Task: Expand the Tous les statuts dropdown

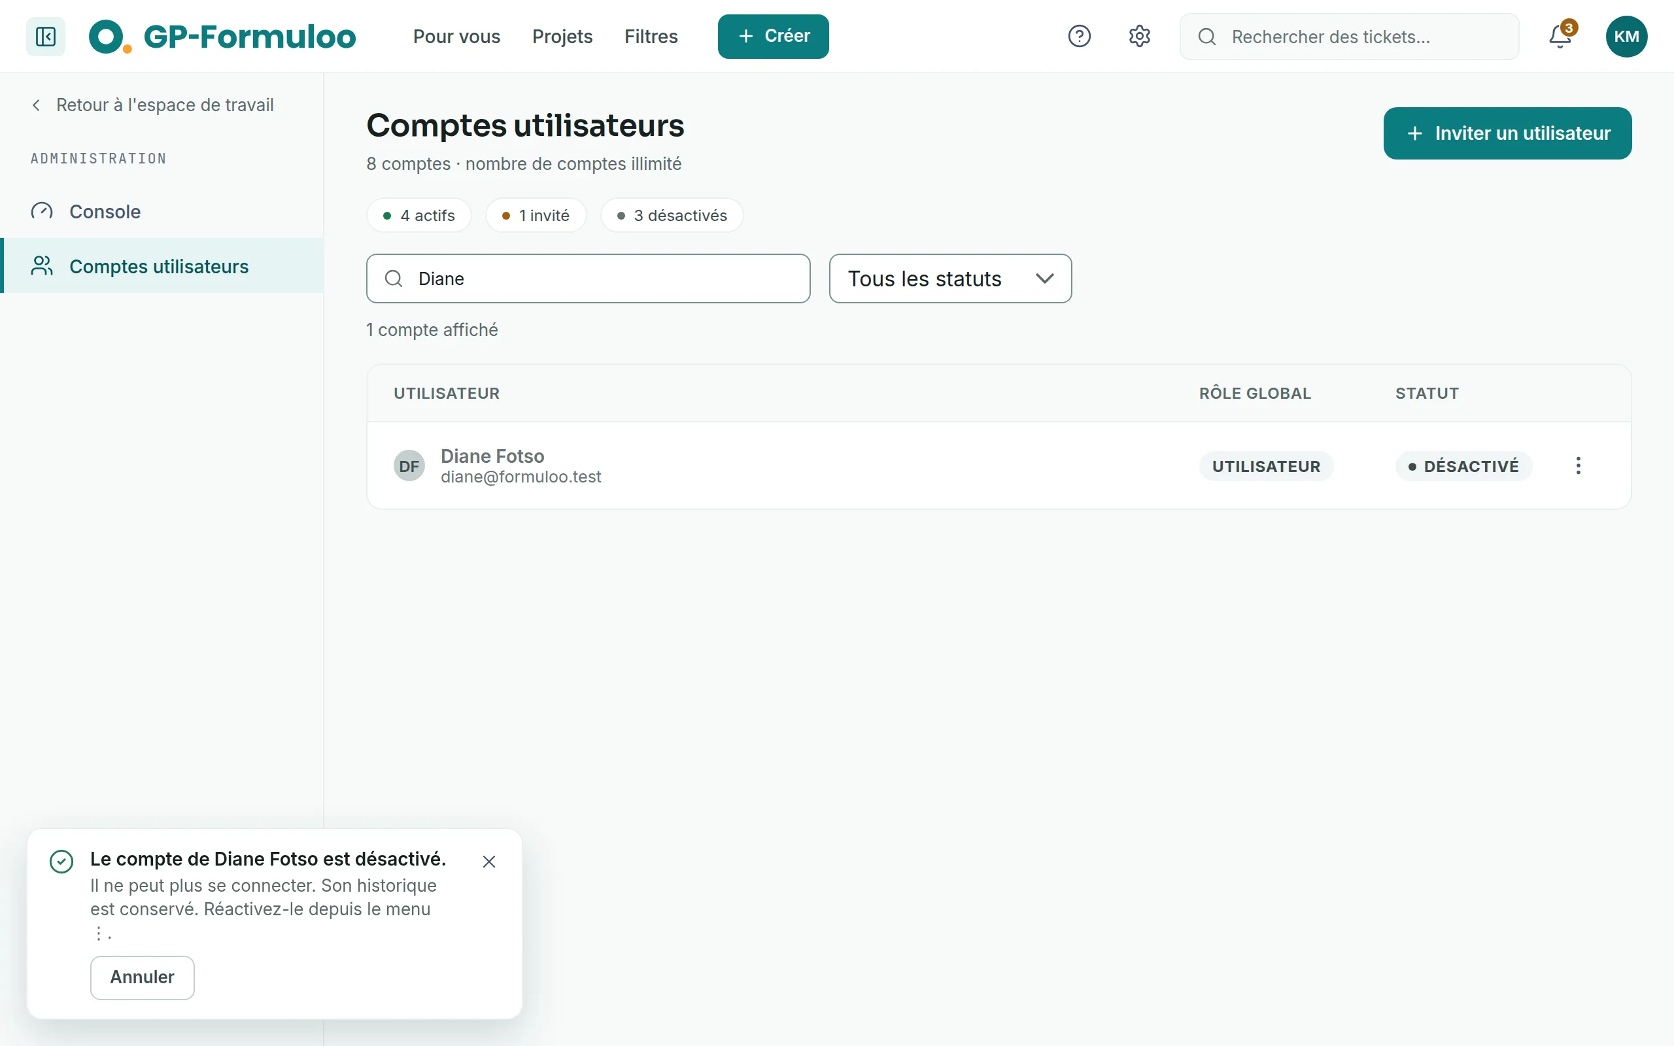Action: (x=950, y=278)
